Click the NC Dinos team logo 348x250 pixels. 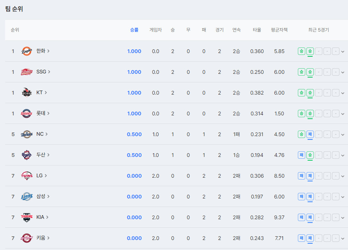click(x=27, y=134)
